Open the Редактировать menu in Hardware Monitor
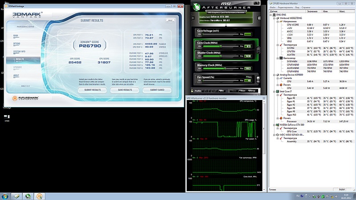This screenshot has width=356, height=200. click(x=285, y=7)
